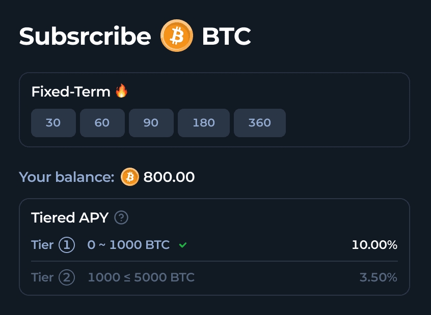Click the Bitcoin coin icon next to balance
431x315 pixels.
coord(130,177)
